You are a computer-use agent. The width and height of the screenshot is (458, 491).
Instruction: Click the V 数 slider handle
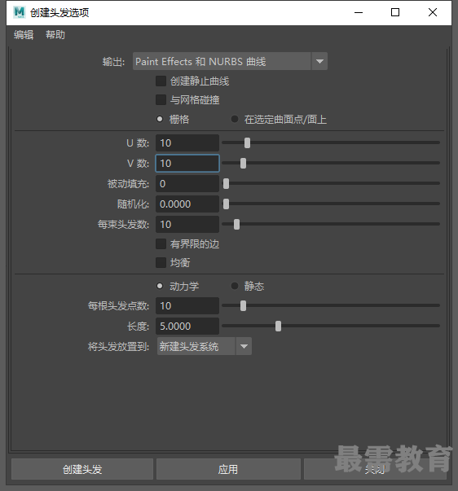244,163
